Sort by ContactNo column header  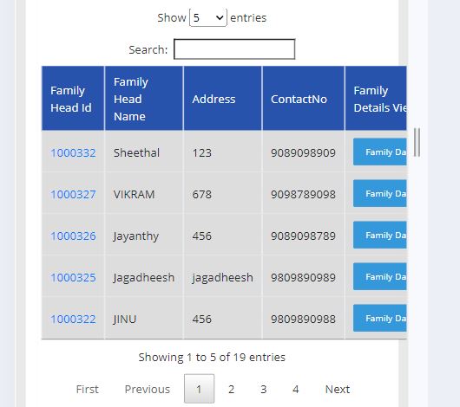pyautogui.click(x=303, y=99)
